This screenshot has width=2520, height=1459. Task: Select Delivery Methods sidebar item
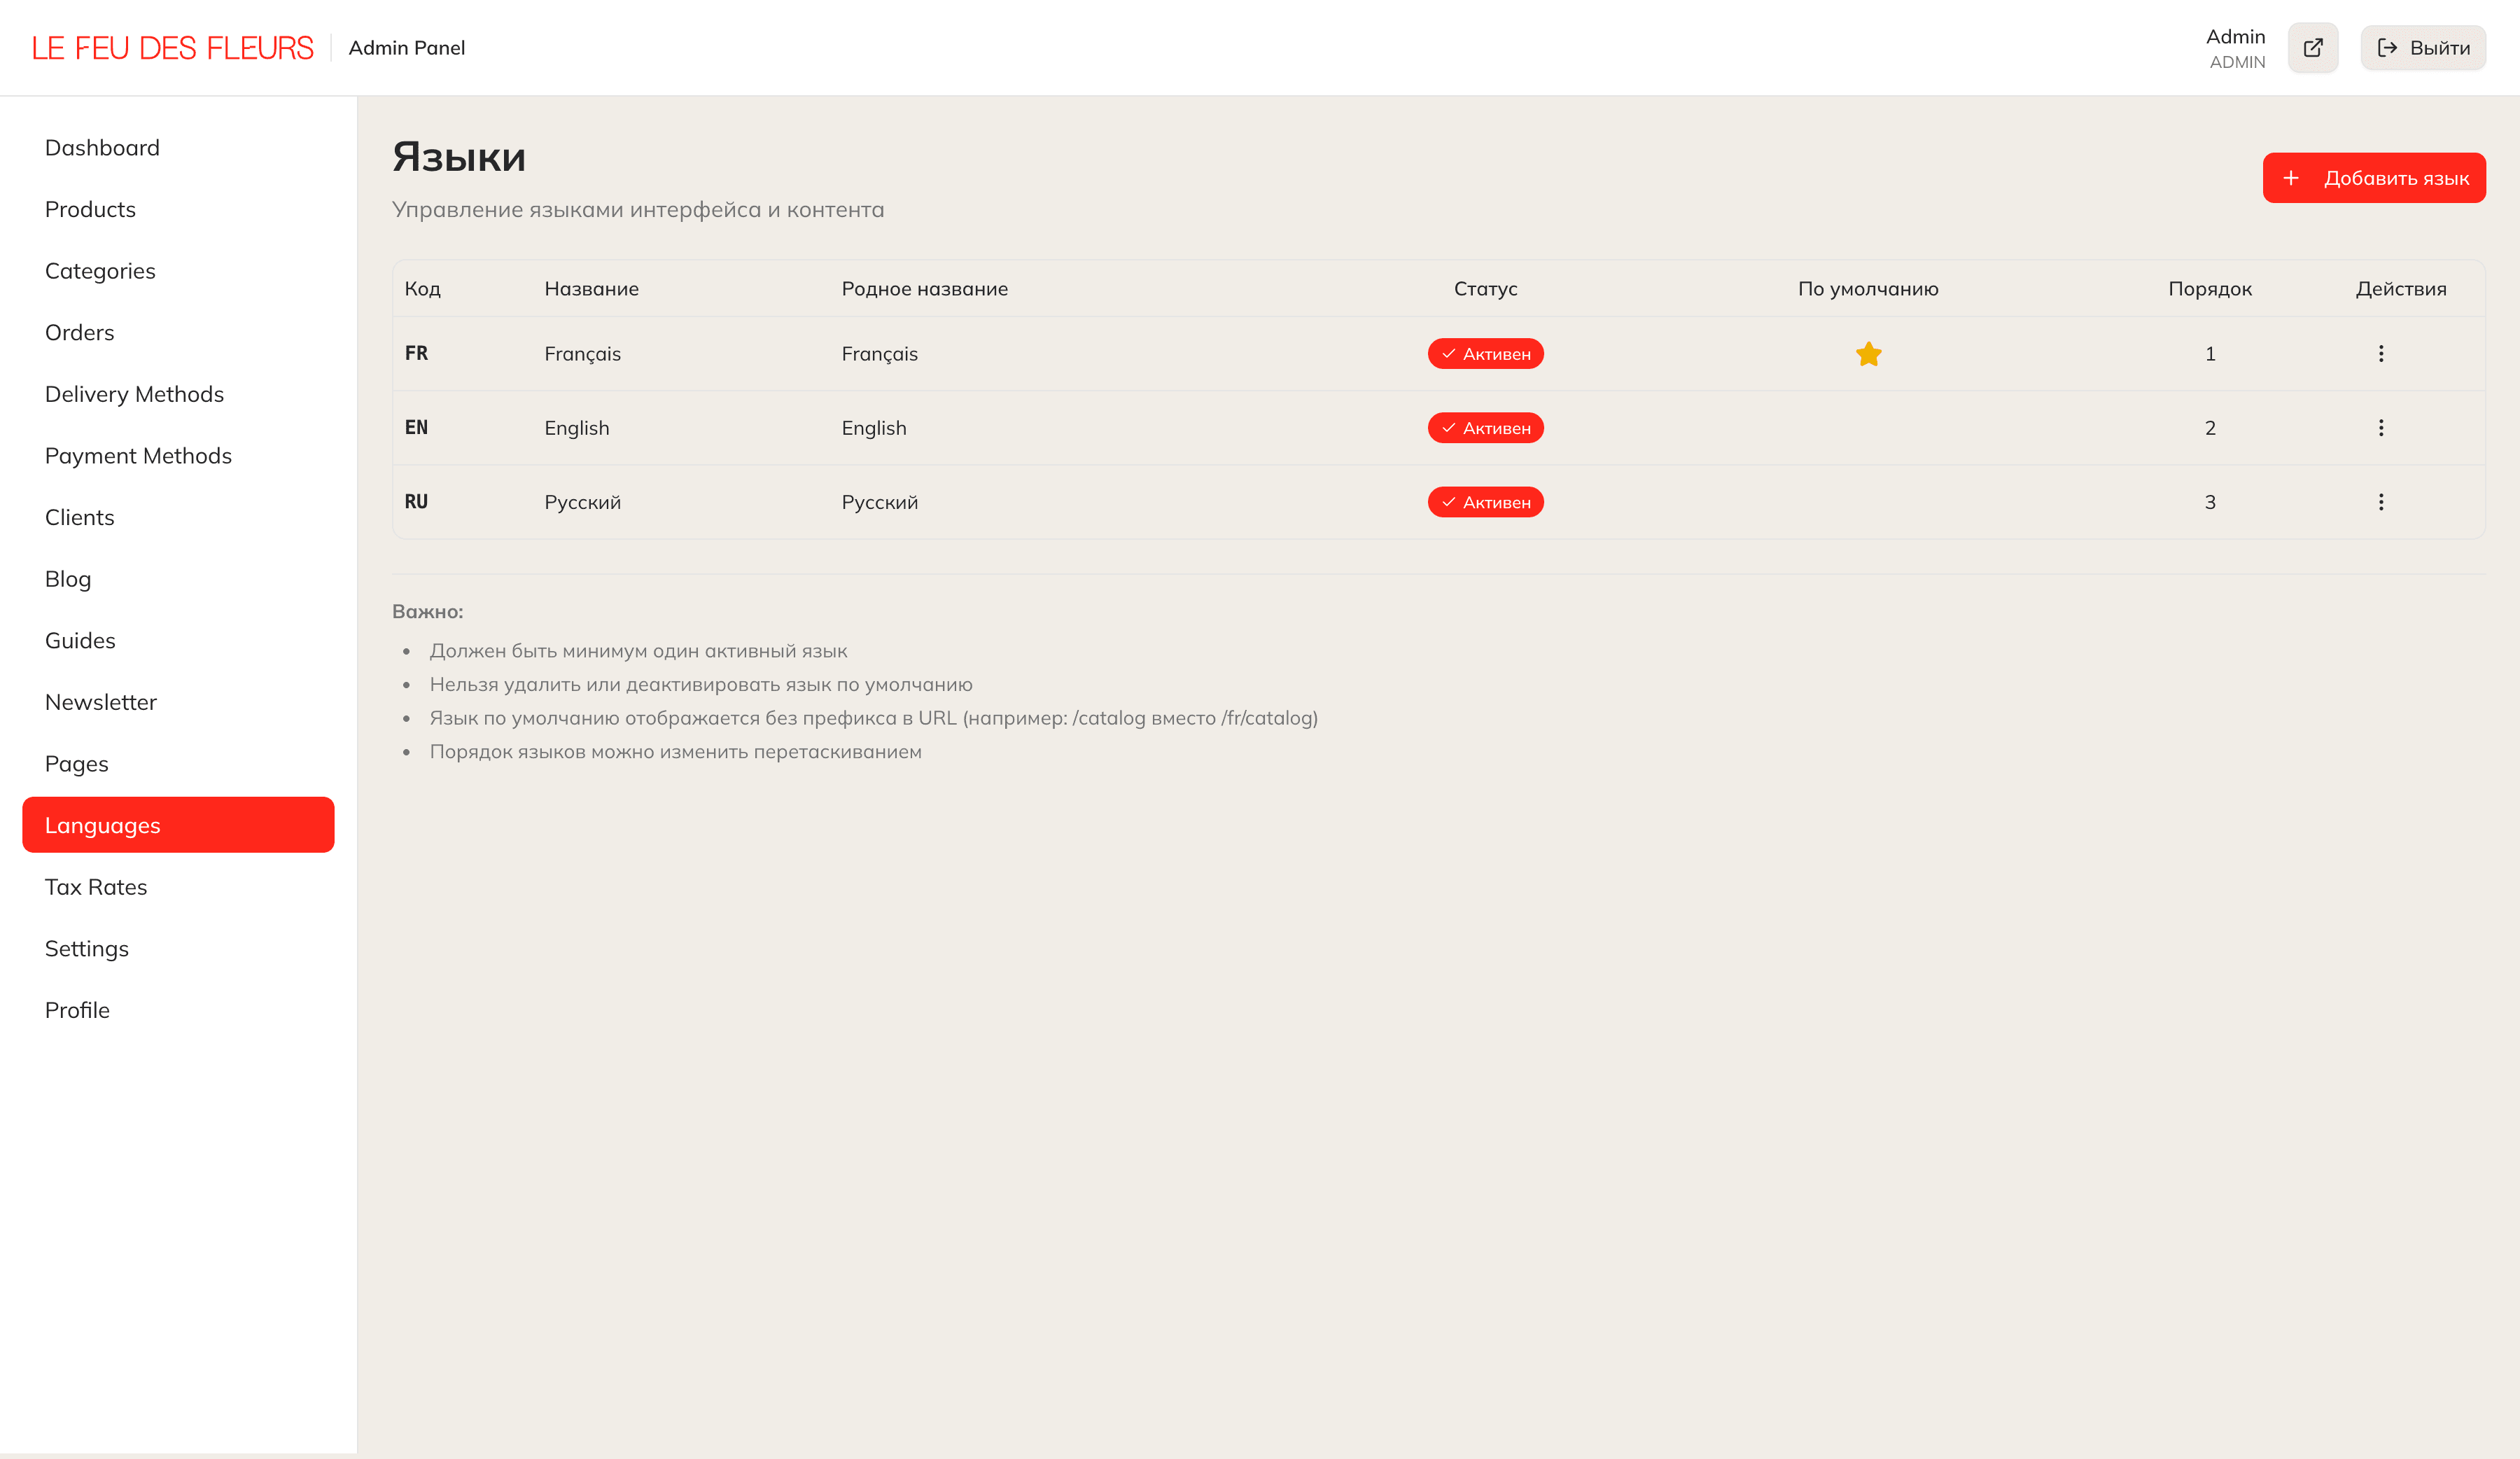[134, 394]
